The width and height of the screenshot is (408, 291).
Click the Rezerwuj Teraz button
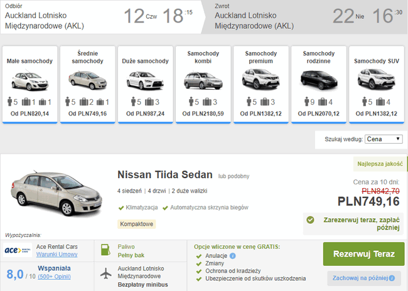(x=364, y=254)
